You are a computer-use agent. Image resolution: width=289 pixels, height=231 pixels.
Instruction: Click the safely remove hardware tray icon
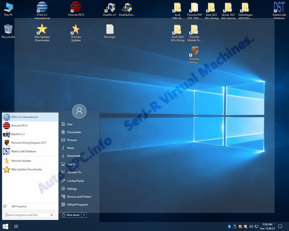coord(235,226)
